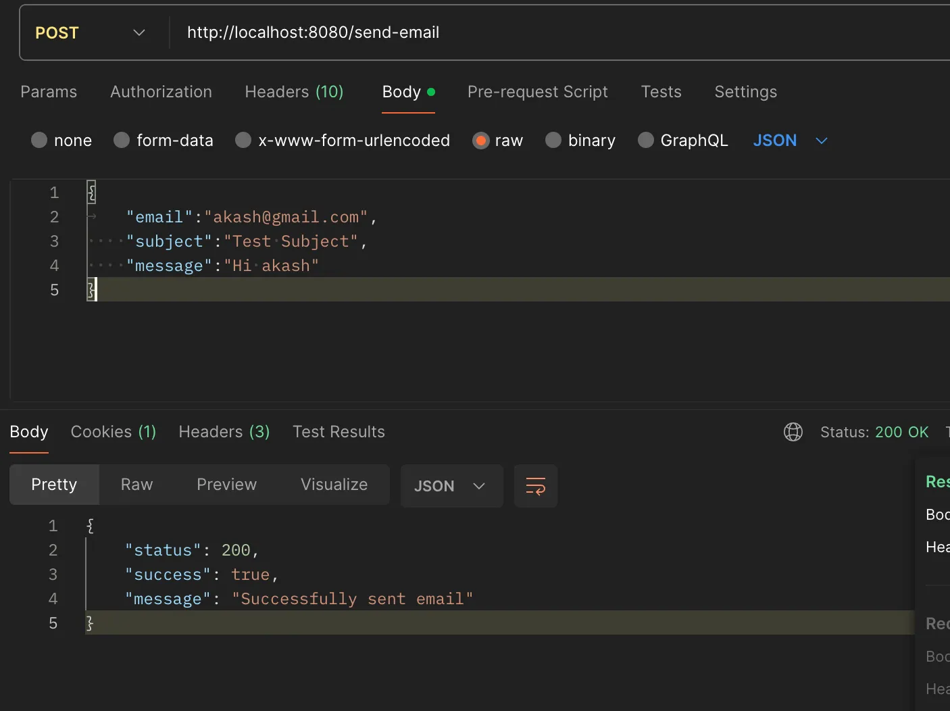Open the Authorization tab

(x=161, y=92)
